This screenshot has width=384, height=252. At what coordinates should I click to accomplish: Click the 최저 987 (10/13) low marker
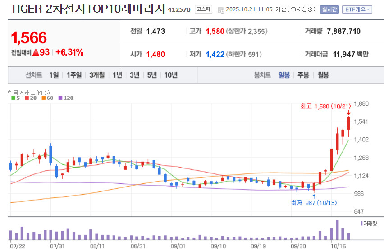pyautogui.click(x=314, y=203)
